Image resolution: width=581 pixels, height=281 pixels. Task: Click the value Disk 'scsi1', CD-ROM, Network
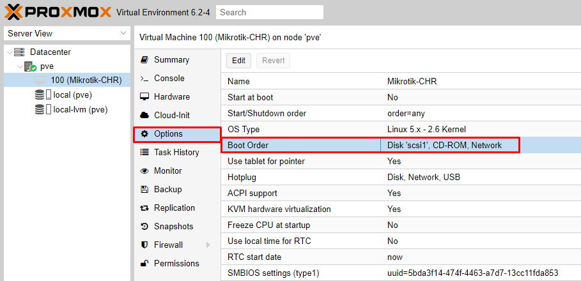[x=444, y=145]
